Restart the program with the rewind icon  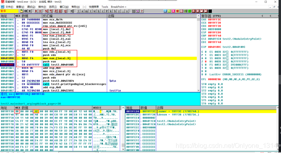(x=26, y=11)
